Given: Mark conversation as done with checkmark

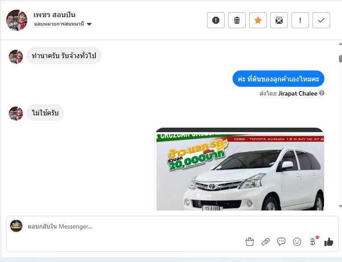Looking at the screenshot, I should (321, 20).
